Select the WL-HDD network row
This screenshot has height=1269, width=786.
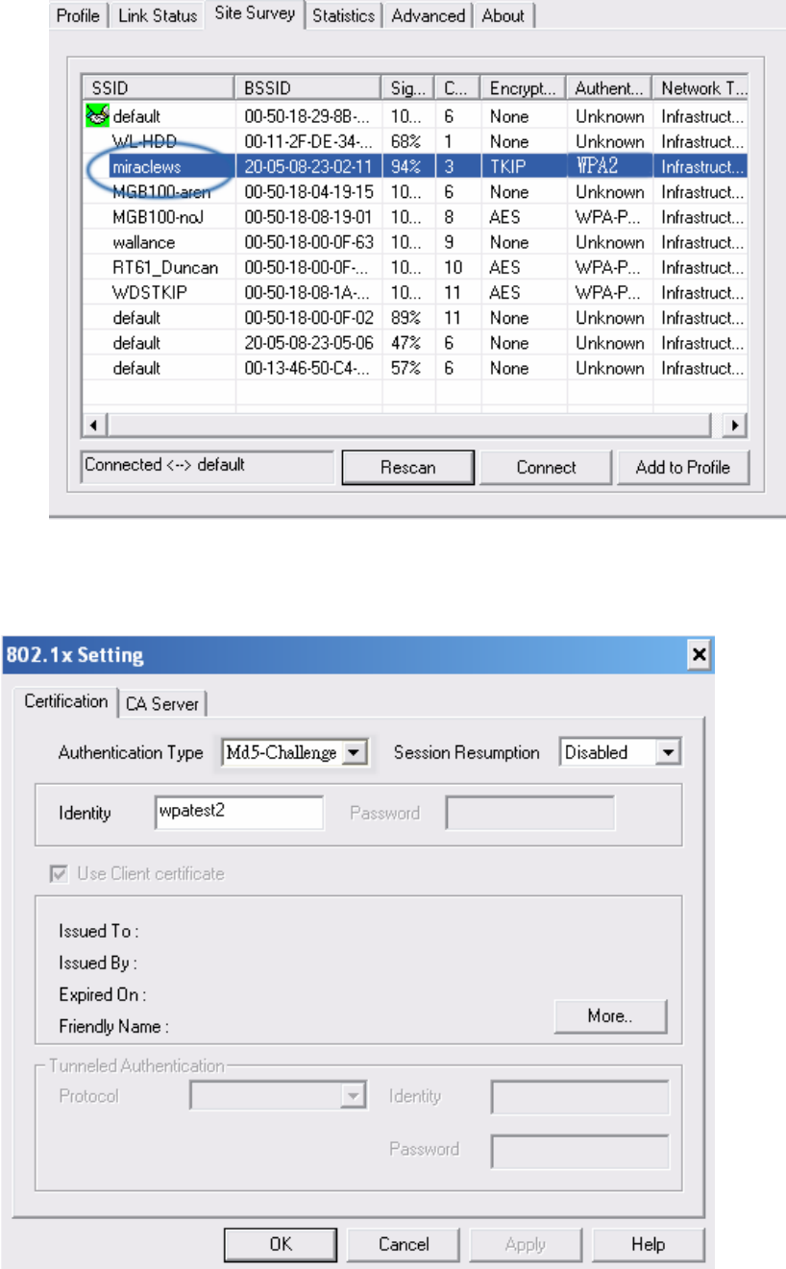click(x=415, y=141)
